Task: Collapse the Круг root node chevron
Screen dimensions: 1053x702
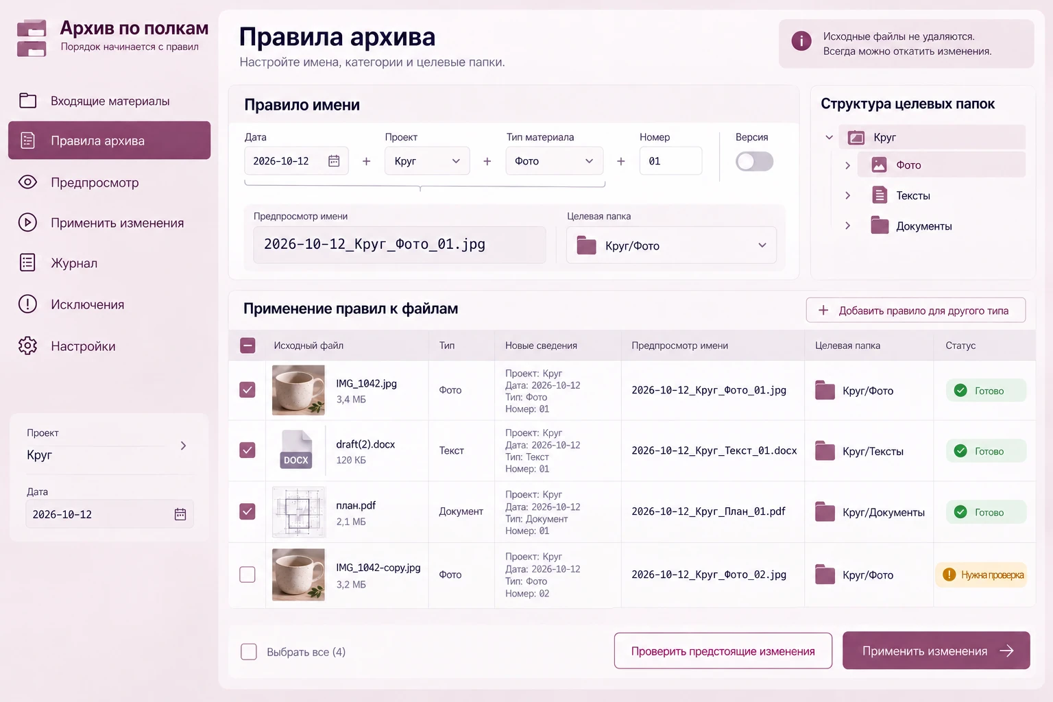Action: point(829,137)
